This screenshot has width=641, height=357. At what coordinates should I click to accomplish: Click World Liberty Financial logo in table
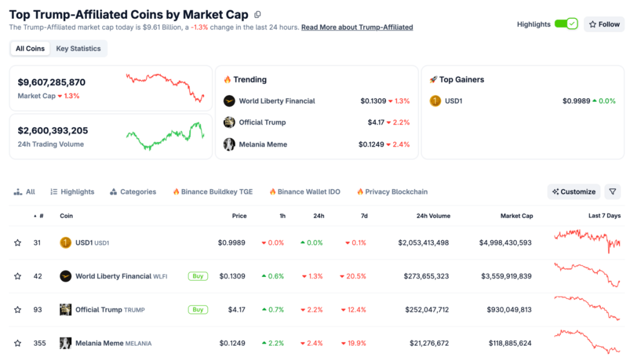(x=66, y=276)
